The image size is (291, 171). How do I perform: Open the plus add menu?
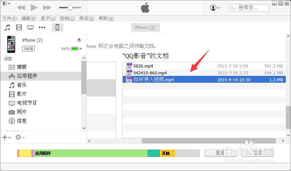point(7,137)
